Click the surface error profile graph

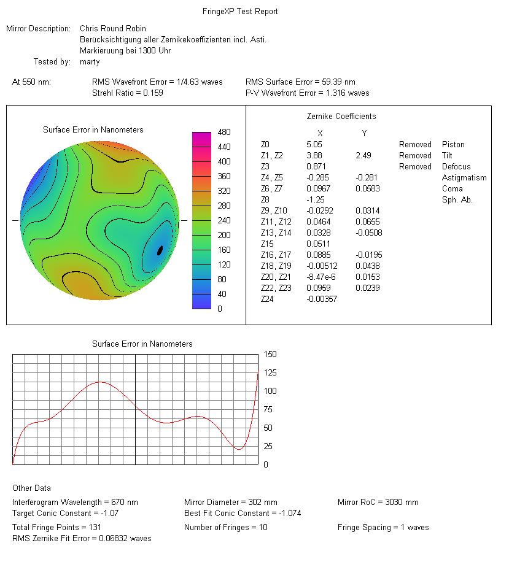pyautogui.click(x=135, y=409)
